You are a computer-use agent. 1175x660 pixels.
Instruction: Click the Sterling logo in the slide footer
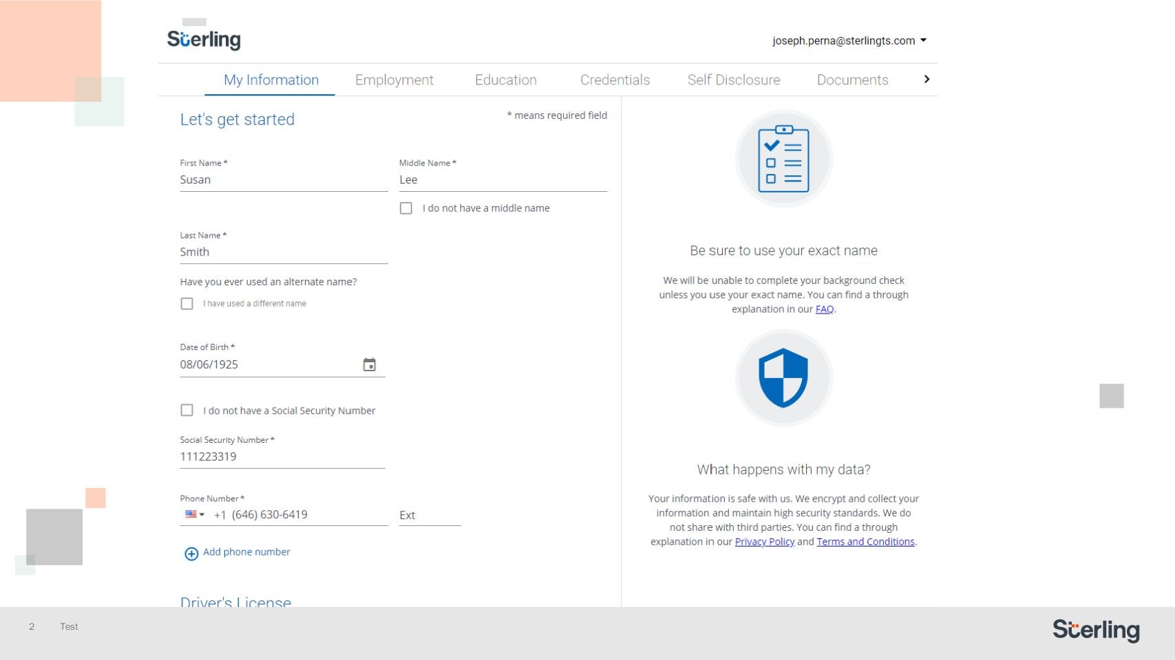click(x=1096, y=630)
